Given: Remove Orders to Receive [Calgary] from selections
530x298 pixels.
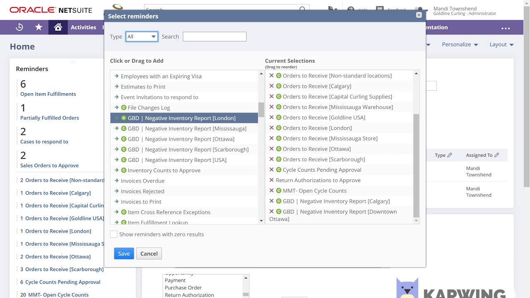Looking at the screenshot, I should point(272,86).
